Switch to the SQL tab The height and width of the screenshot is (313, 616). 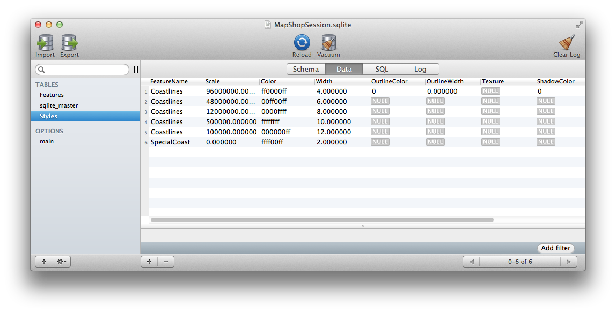pos(382,69)
